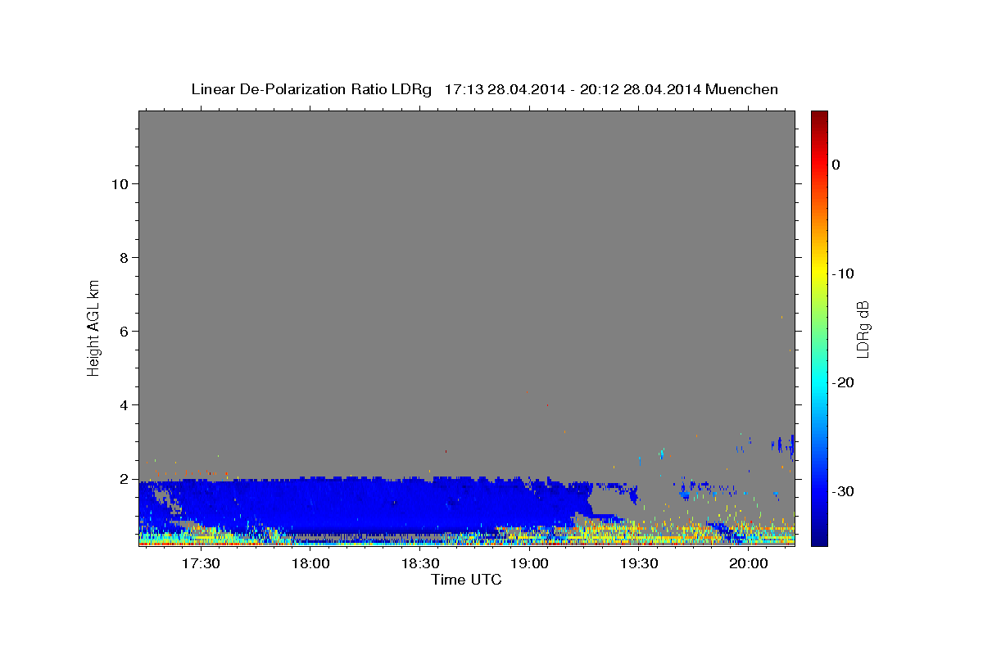Click the small blue echo patch near 3 km
This screenshot has width=983, height=655.
pyautogui.click(x=784, y=445)
